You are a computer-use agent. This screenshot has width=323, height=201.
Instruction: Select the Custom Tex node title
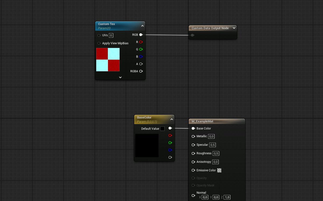[x=107, y=24]
